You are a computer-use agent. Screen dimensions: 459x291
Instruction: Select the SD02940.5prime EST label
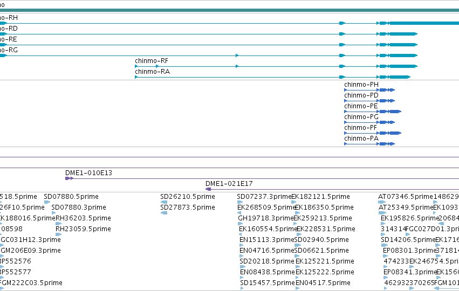coord(321,240)
